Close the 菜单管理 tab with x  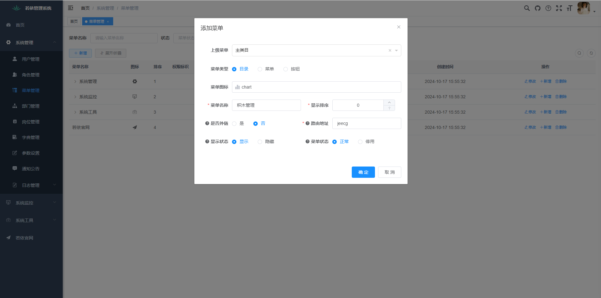tap(108, 22)
